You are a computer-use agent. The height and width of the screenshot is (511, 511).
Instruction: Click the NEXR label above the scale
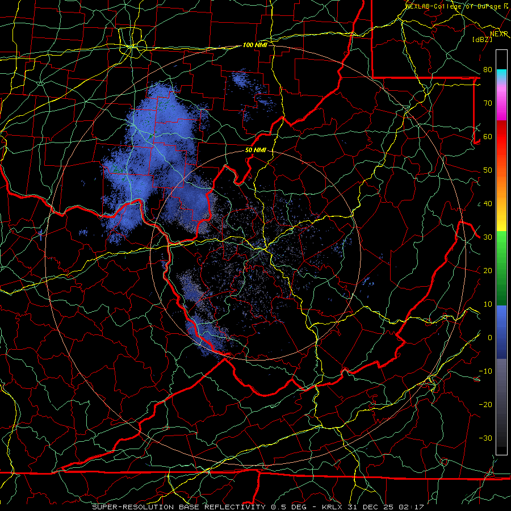[499, 34]
